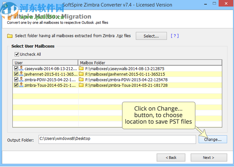Open the [ ? ] help link
This screenshot has width=234, height=167.
pos(175,36)
